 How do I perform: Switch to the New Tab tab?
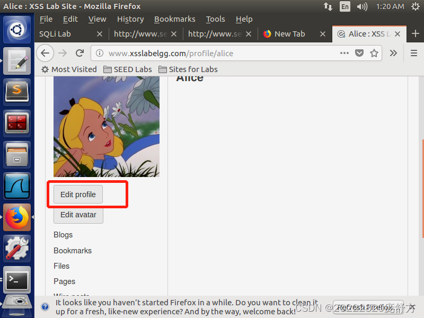pyautogui.click(x=289, y=34)
